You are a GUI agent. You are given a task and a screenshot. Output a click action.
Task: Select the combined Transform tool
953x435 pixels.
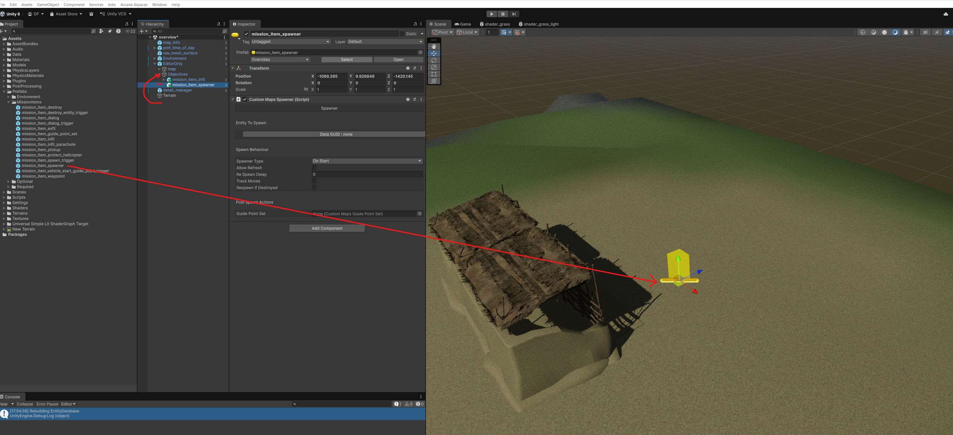coord(434,81)
